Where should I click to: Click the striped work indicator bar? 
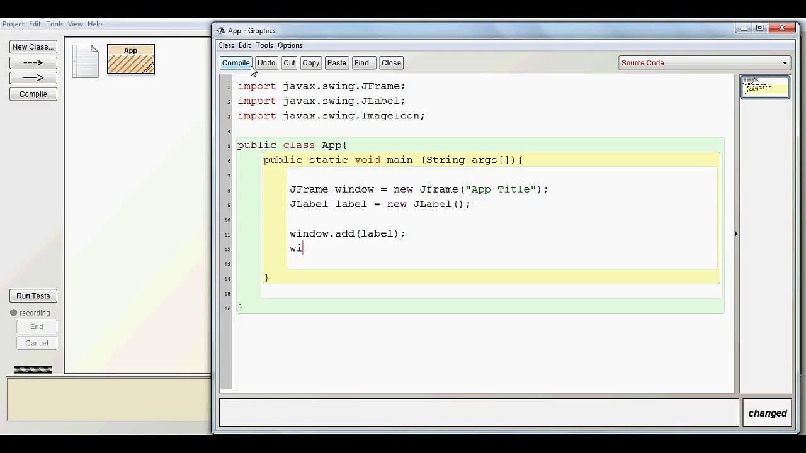click(x=33, y=370)
